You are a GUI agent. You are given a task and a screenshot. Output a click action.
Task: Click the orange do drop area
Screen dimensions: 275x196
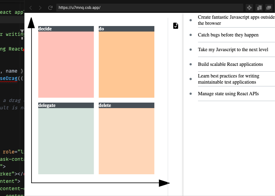click(x=127, y=65)
